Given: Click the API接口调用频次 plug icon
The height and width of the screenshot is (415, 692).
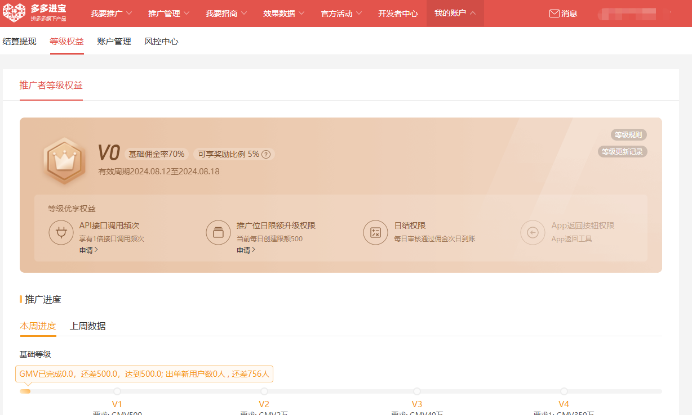Looking at the screenshot, I should click(61, 232).
